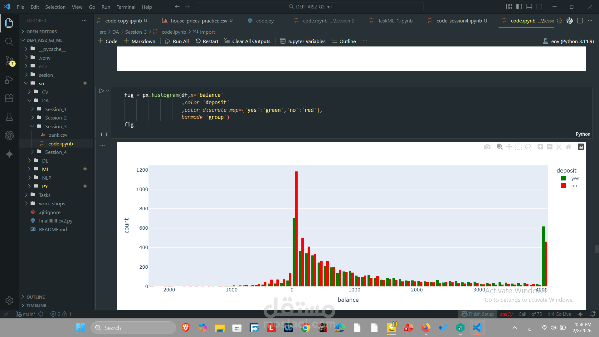This screenshot has height=337, width=599.
Task: Click the Windows taskbar Search box
Action: point(134,328)
